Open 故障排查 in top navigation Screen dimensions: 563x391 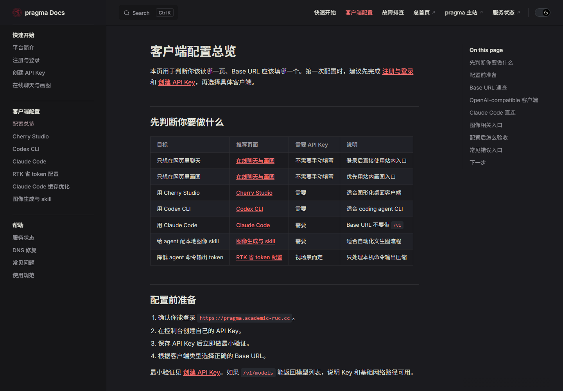393,13
